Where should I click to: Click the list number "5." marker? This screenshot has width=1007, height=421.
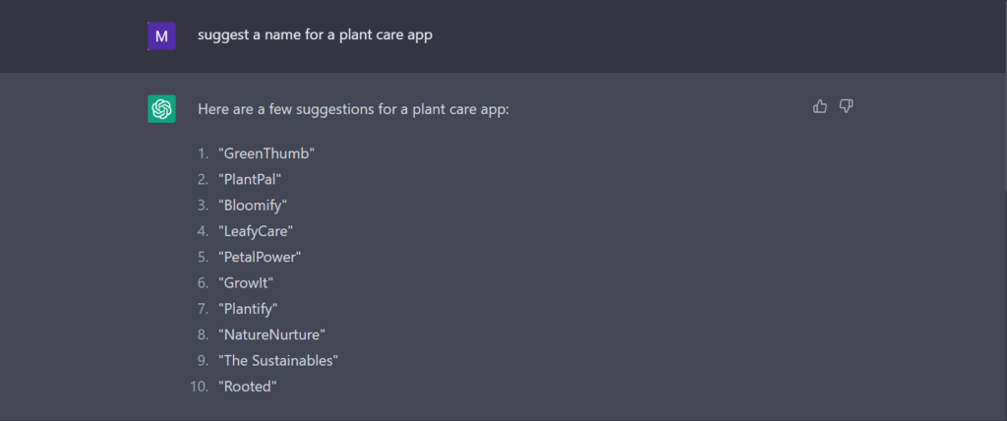[204, 257]
